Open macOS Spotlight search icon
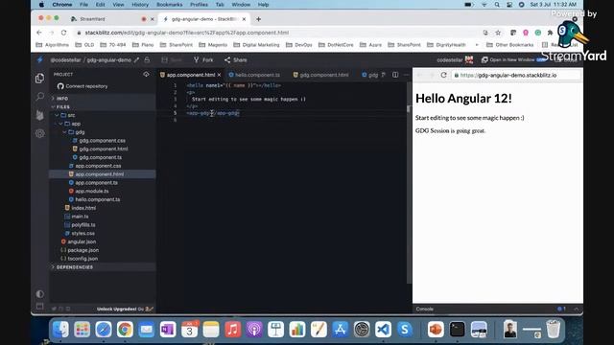614x345 pixels. click(x=497, y=5)
